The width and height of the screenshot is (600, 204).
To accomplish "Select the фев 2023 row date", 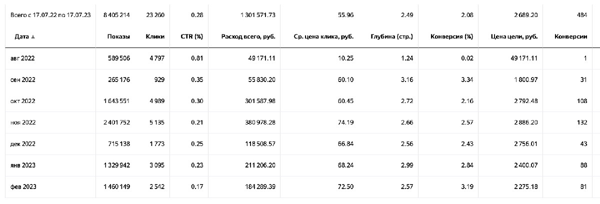I will click(x=22, y=186).
